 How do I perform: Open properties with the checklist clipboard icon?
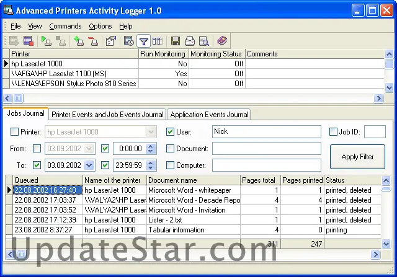pyautogui.click(x=111, y=41)
